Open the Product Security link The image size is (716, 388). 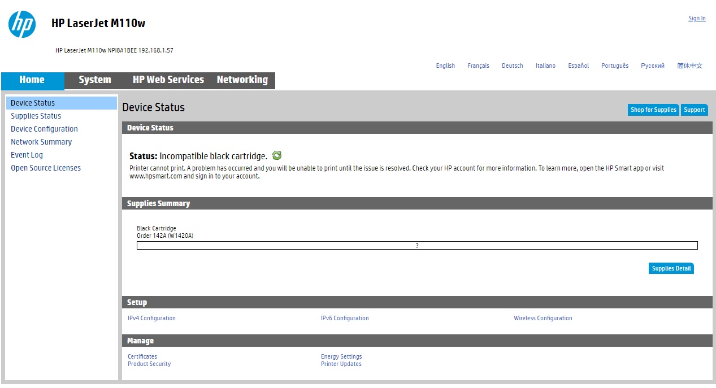pyautogui.click(x=149, y=364)
